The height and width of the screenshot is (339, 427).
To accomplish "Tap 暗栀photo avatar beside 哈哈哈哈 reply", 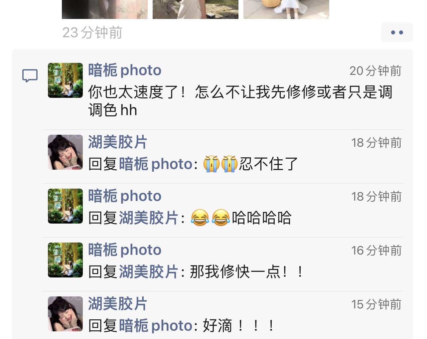I will 65,206.
